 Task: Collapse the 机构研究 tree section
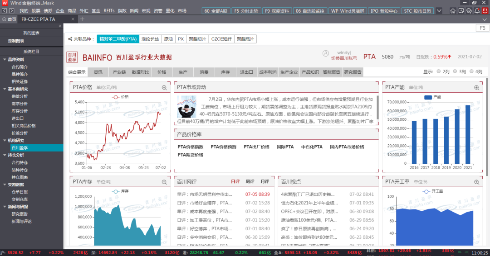pyautogui.click(x=5, y=141)
